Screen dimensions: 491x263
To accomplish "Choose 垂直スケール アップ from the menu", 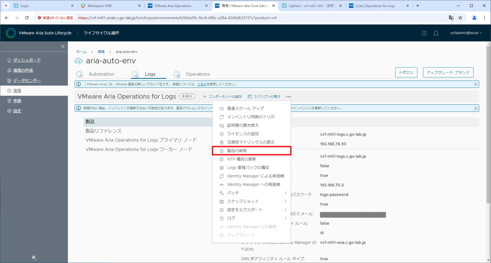I will pos(252,108).
